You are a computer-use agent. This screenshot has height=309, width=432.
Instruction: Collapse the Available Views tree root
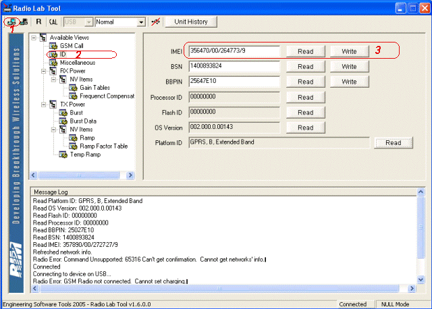coord(34,38)
